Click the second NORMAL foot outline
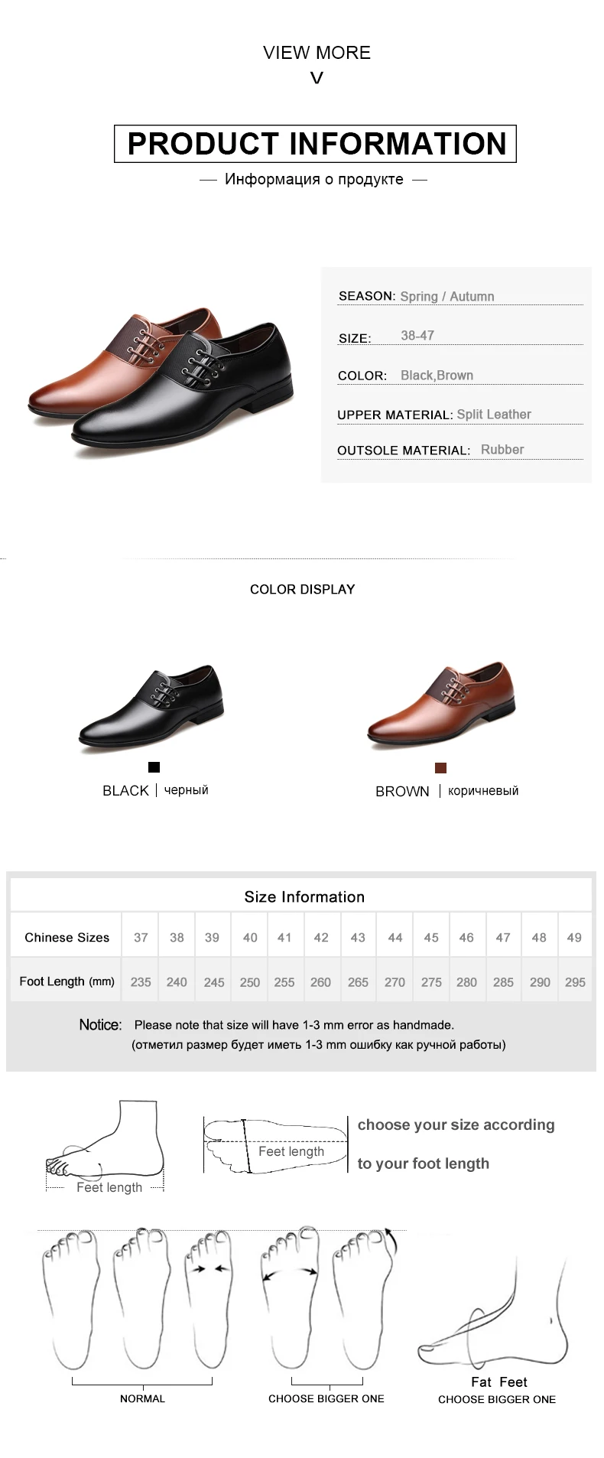The height and width of the screenshot is (1458, 604). pos(141,1299)
